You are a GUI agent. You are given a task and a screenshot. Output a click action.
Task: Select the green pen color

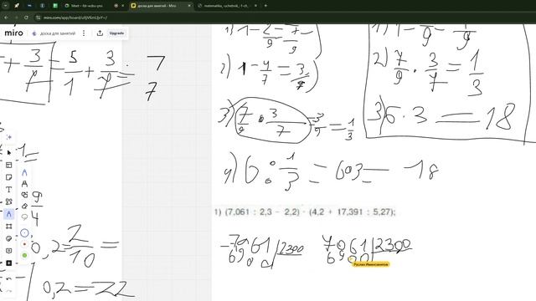click(24, 255)
